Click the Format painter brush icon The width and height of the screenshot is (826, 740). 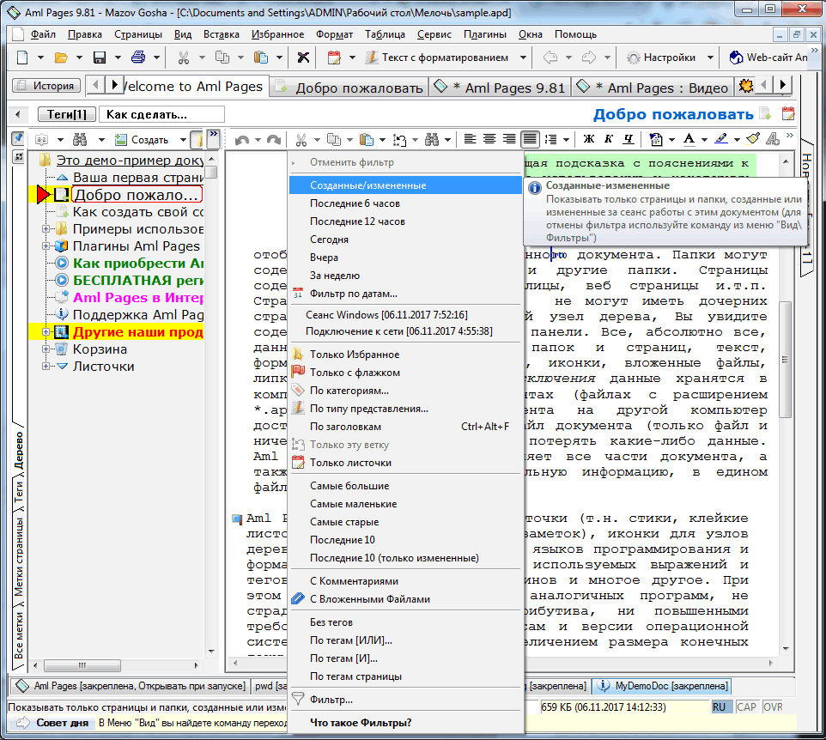pyautogui.click(x=754, y=139)
